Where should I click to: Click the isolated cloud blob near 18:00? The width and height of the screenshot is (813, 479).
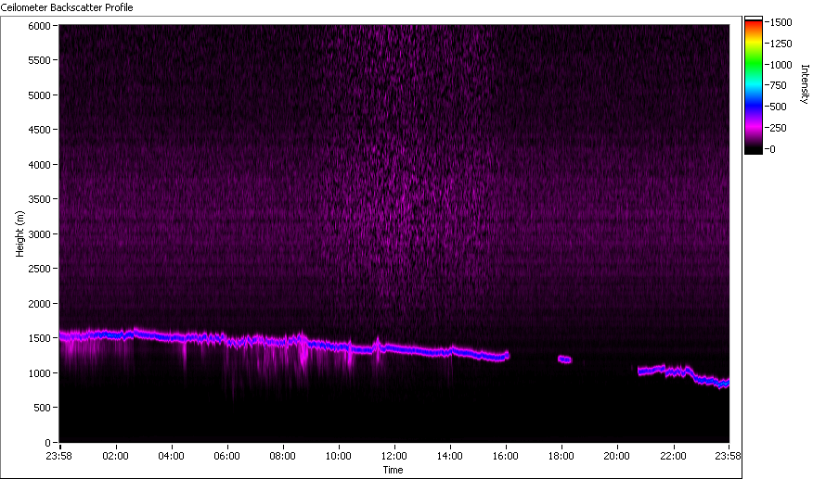564,359
